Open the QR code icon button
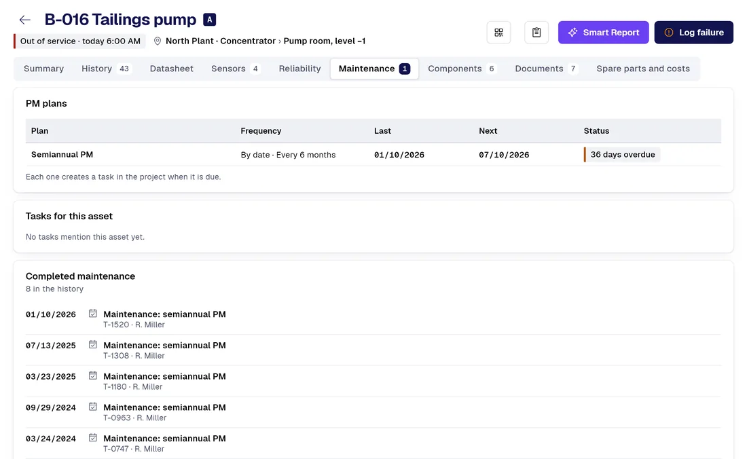 point(498,33)
